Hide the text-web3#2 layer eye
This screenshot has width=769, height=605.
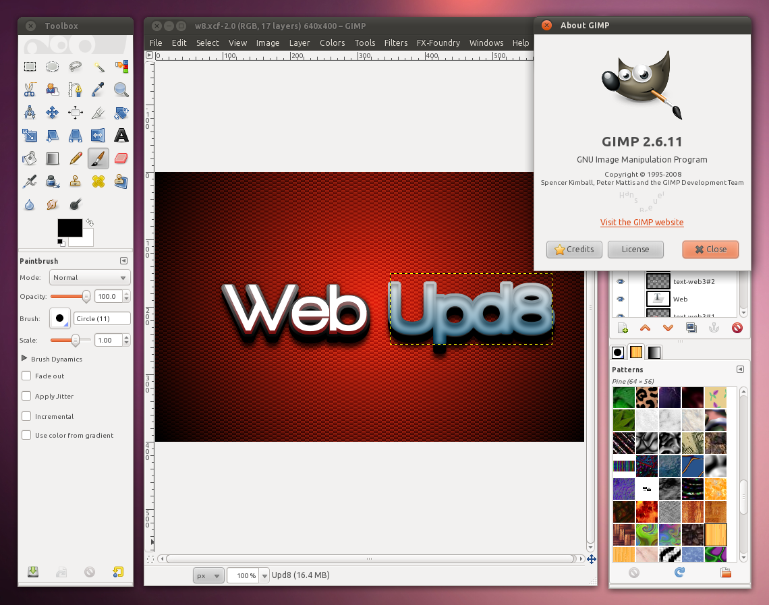[x=621, y=281]
